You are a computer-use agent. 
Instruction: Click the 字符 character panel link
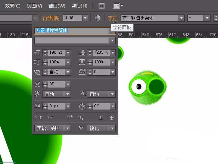[113, 18]
